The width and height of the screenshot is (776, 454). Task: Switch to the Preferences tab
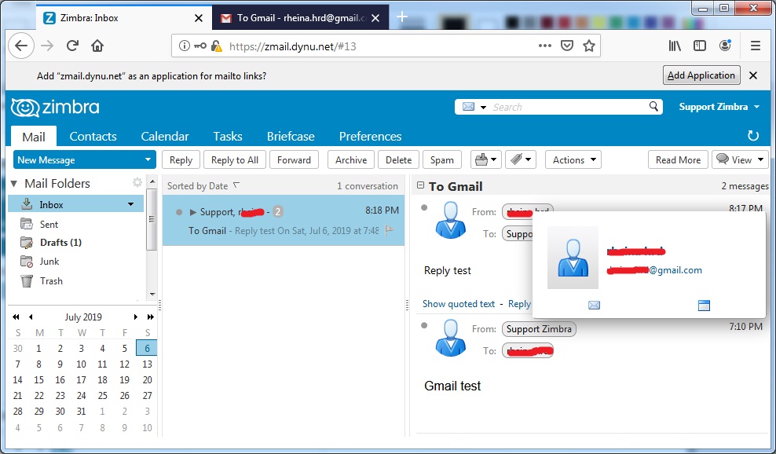pyautogui.click(x=370, y=136)
